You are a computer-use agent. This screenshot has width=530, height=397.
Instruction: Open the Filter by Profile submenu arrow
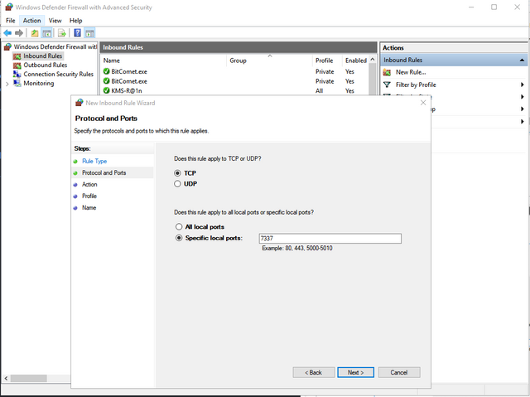(x=523, y=85)
